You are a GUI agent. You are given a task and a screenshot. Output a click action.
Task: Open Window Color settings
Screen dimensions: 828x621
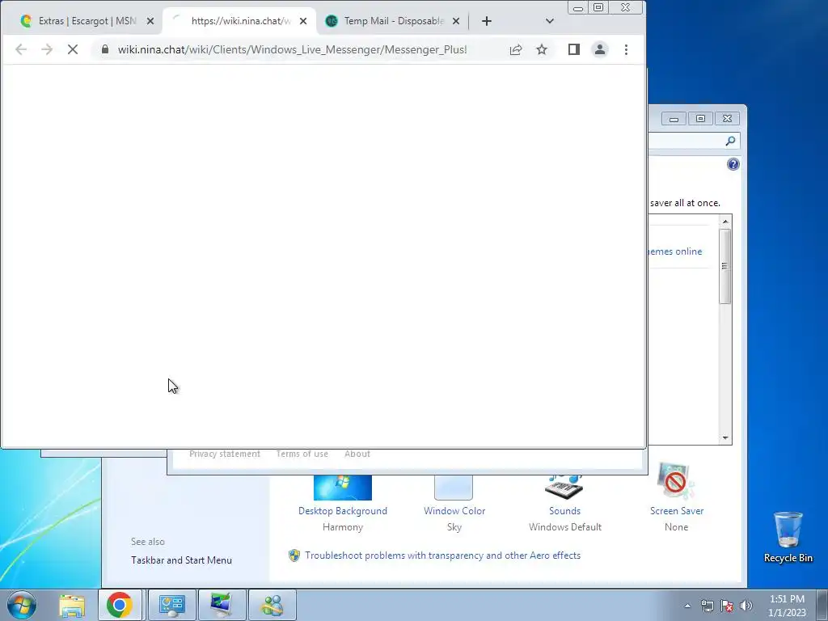(454, 504)
